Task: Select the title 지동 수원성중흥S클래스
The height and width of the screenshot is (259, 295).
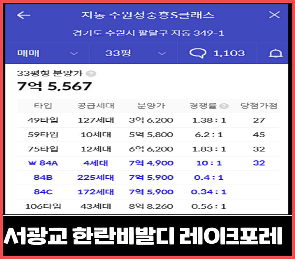Action: tap(148, 15)
